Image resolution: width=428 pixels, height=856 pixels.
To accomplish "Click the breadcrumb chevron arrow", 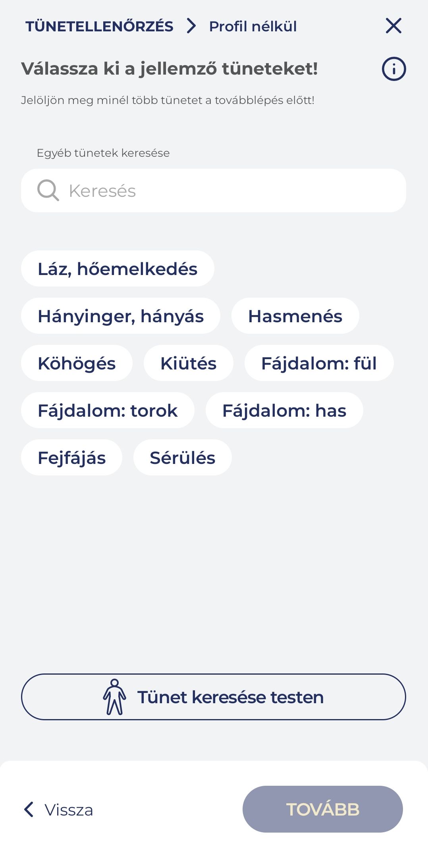I will pyautogui.click(x=191, y=26).
